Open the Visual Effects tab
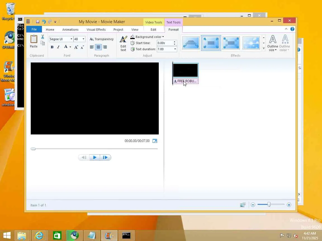This screenshot has height=241, width=322. click(96, 30)
